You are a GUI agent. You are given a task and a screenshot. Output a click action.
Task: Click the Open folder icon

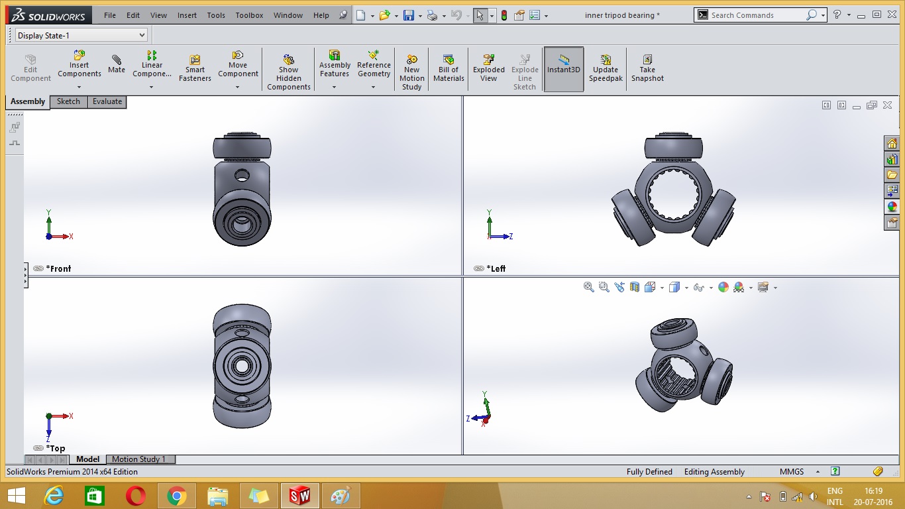tap(384, 15)
